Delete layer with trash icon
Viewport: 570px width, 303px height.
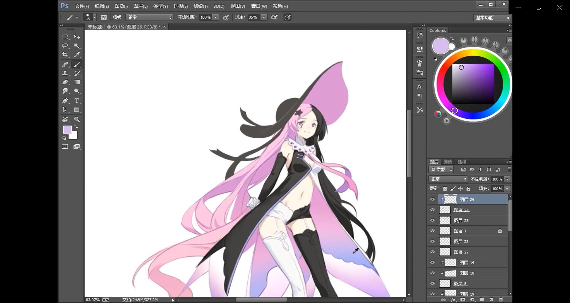tap(501, 300)
